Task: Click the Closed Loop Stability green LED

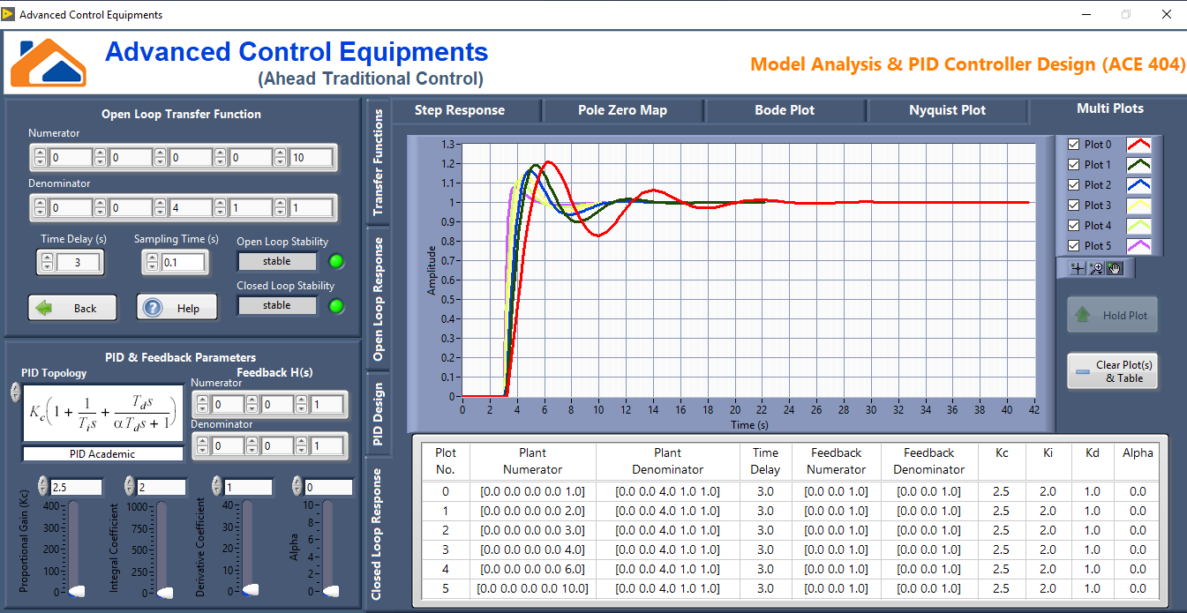Action: pyautogui.click(x=336, y=306)
